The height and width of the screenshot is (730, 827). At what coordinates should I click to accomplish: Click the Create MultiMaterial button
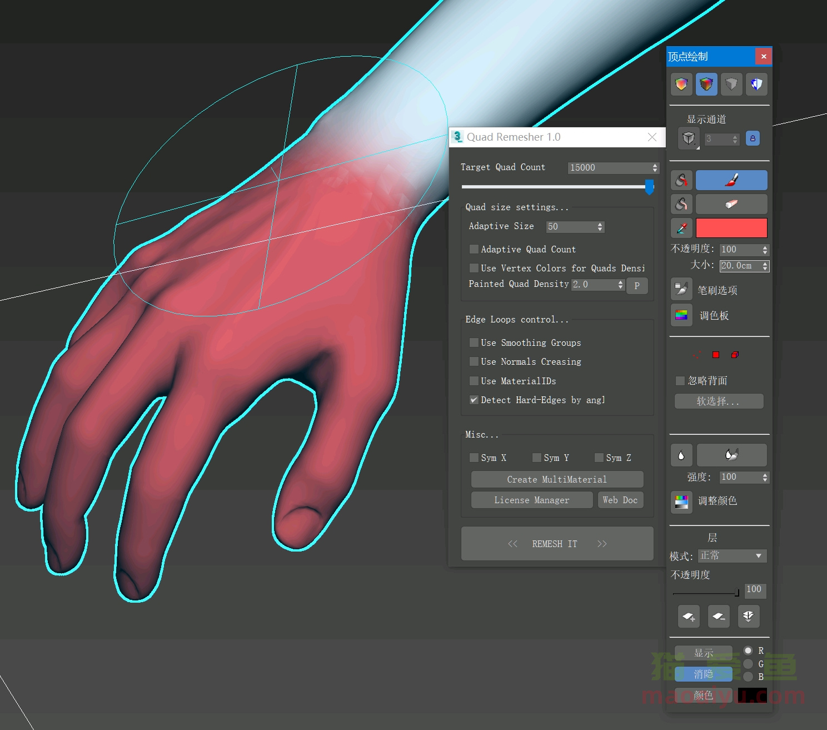point(557,479)
